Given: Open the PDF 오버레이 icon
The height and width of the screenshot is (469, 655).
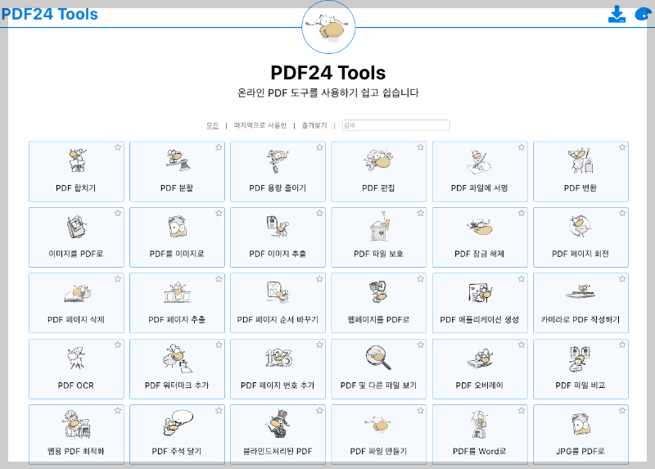Looking at the screenshot, I should tap(480, 359).
